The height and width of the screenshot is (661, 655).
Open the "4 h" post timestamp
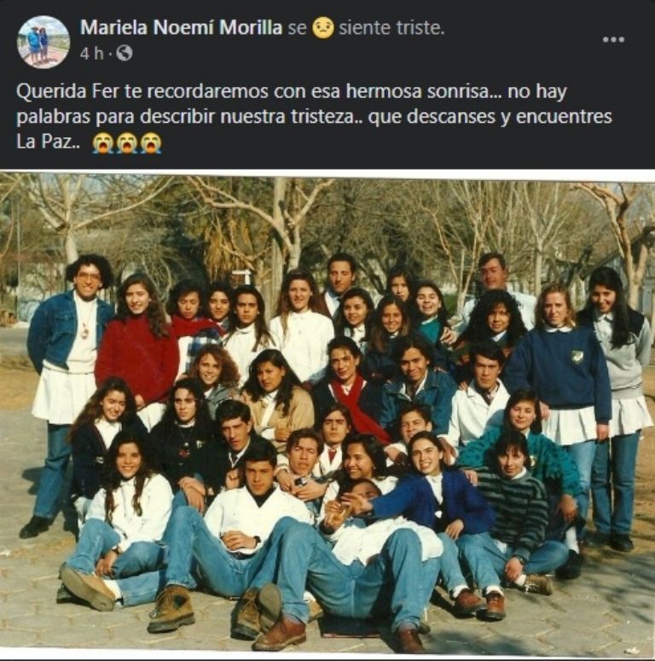click(x=92, y=54)
